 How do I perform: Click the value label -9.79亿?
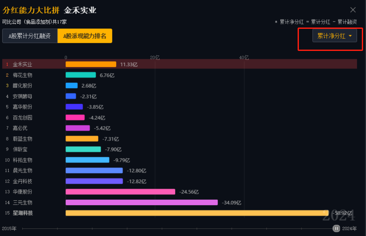coord(122,160)
